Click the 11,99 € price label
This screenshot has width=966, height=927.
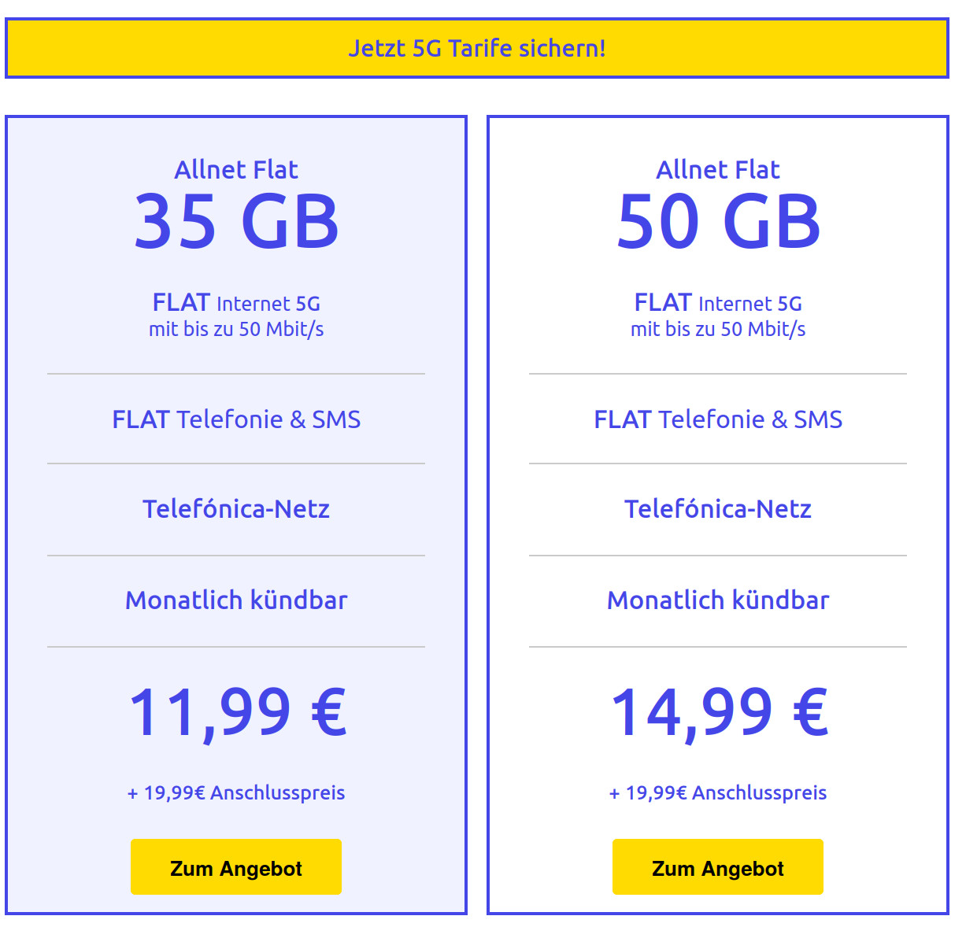(235, 713)
